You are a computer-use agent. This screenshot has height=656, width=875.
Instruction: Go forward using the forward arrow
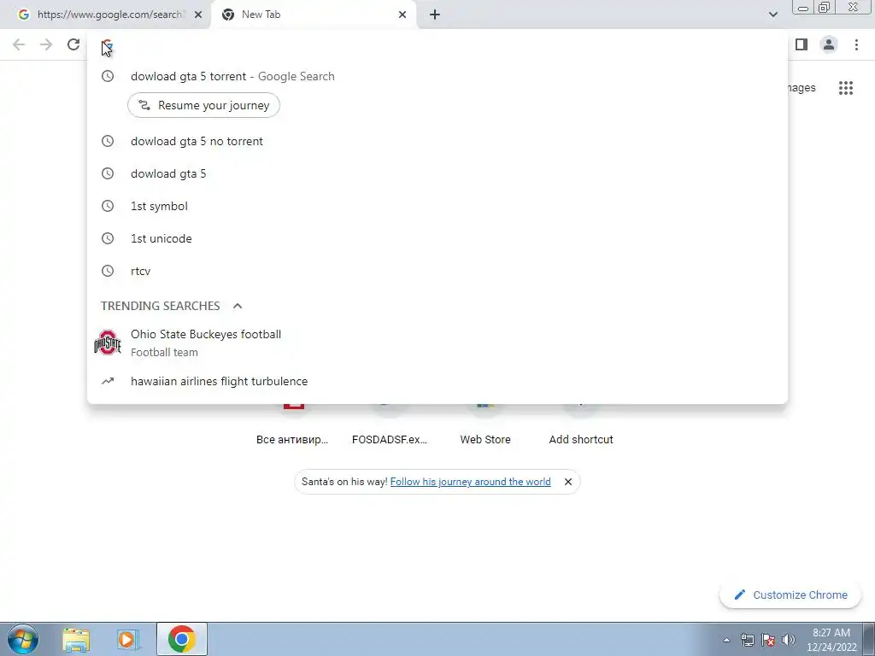(x=46, y=44)
